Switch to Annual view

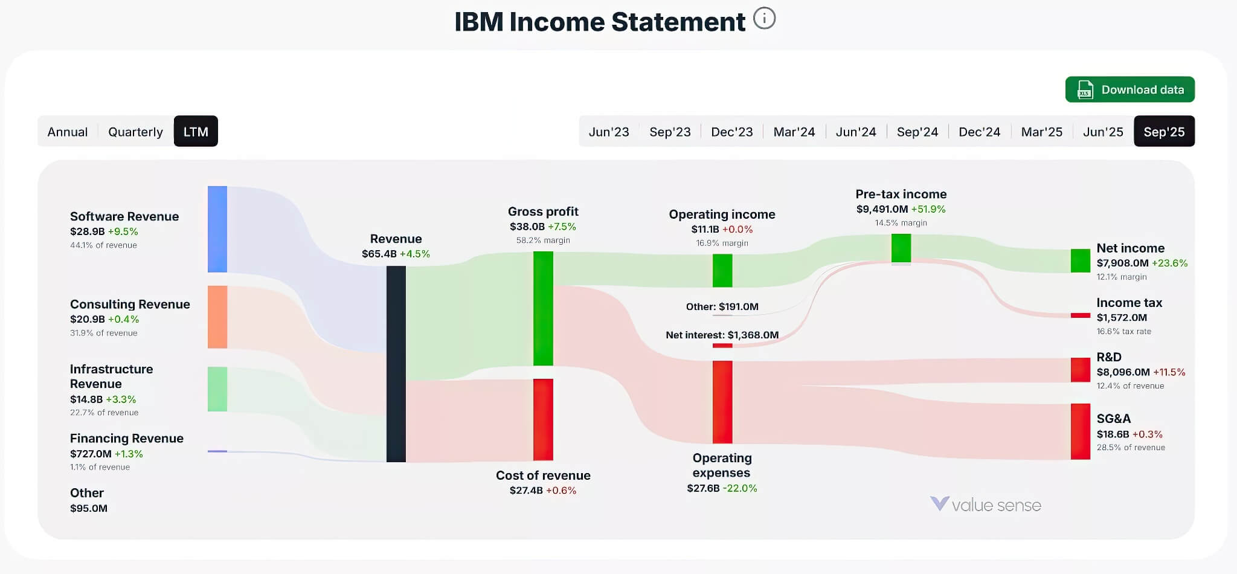tap(66, 131)
